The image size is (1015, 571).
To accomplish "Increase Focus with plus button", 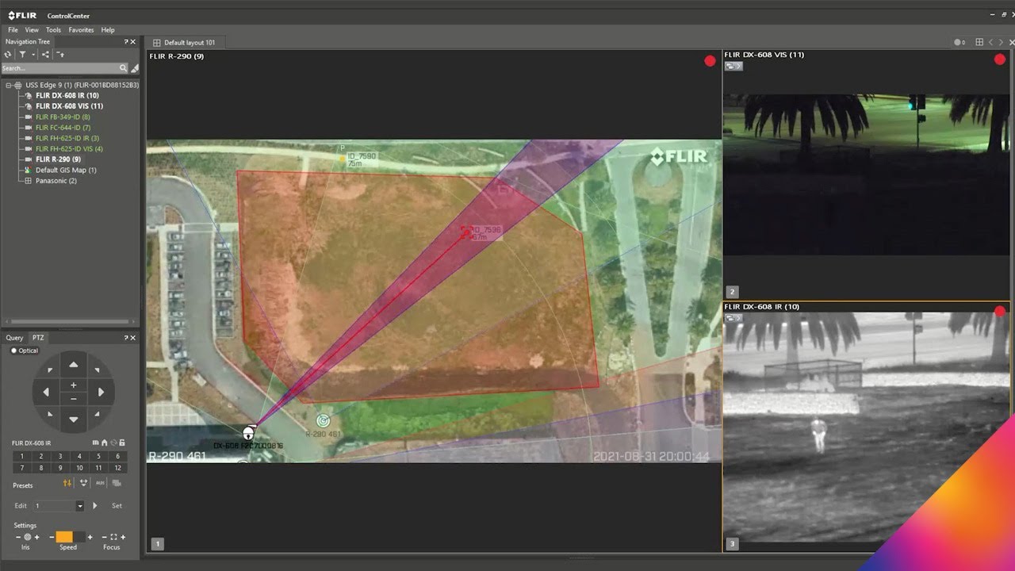I will [123, 537].
